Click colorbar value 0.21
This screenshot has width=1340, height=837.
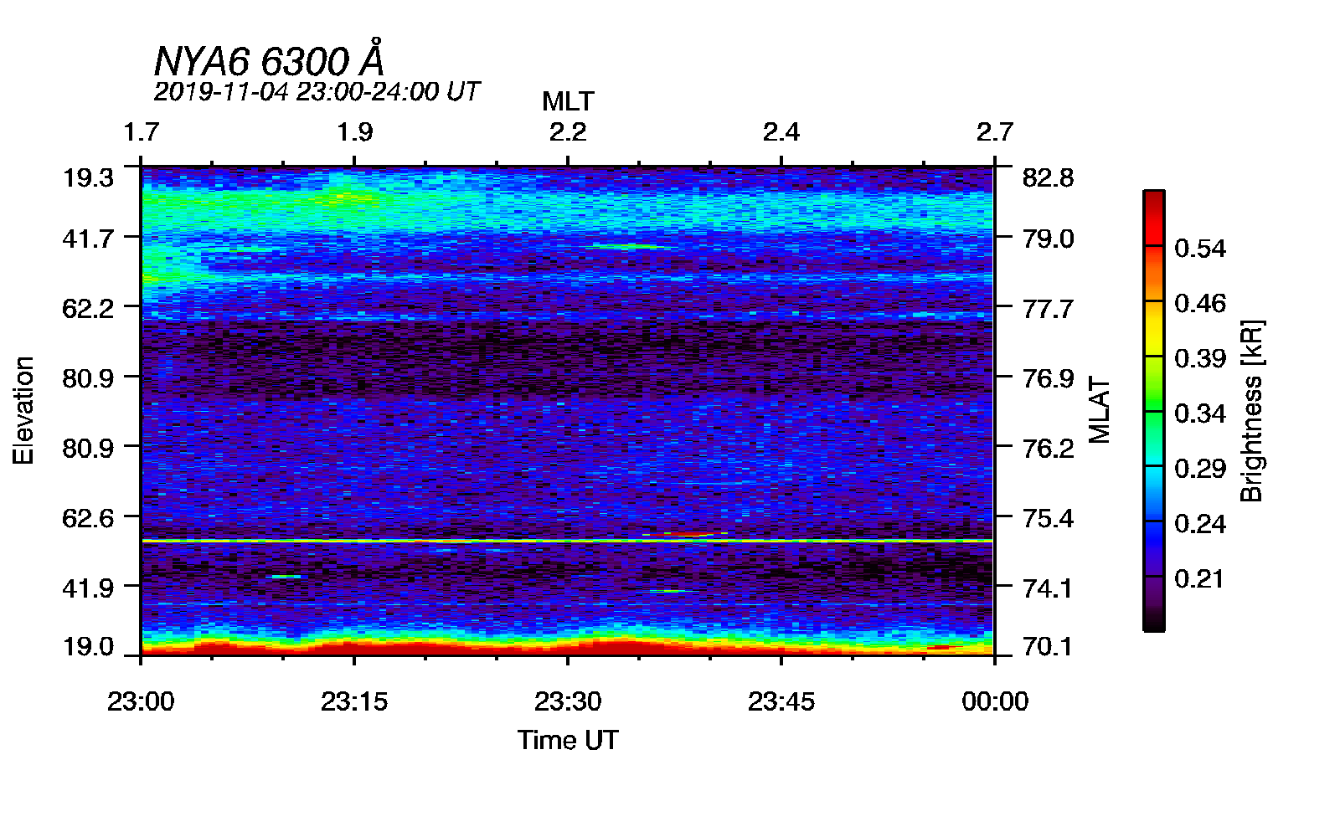(1200, 578)
